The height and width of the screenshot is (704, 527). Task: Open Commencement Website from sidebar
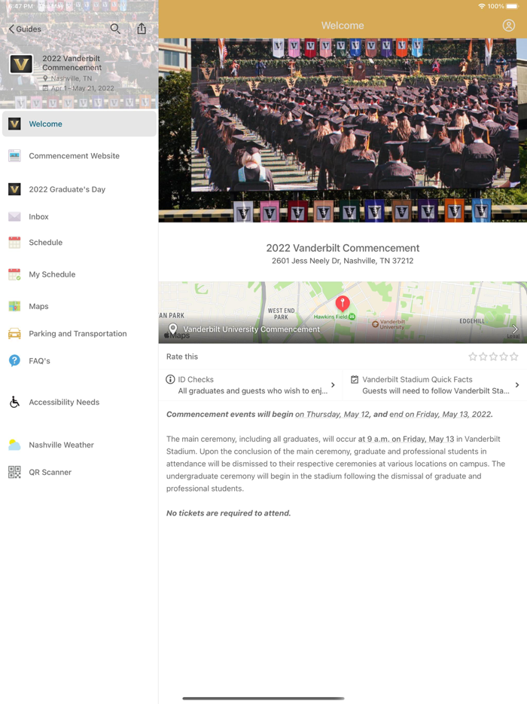click(x=79, y=156)
